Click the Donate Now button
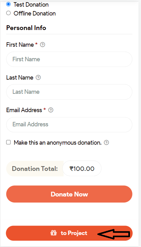Viewport: 141px width, 247px height. pyautogui.click(x=69, y=194)
